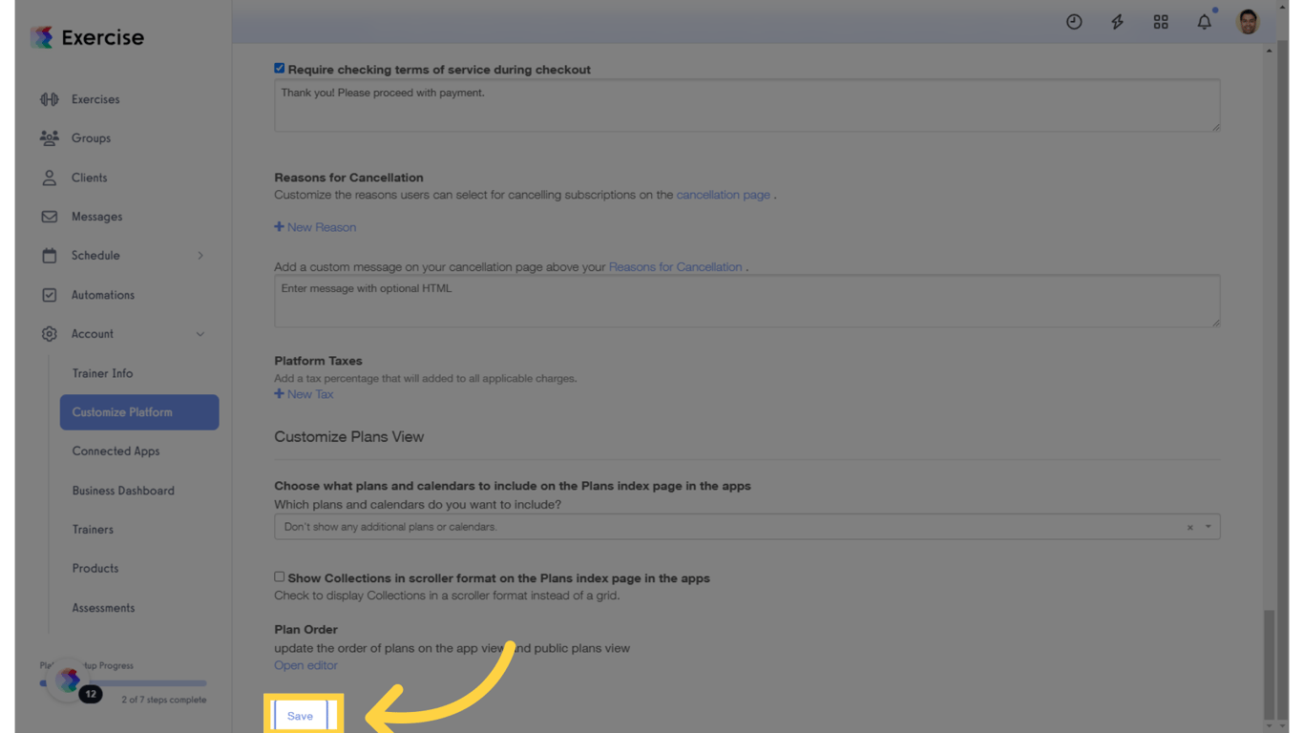
Task: Open the cancellation page link
Action: (x=723, y=195)
